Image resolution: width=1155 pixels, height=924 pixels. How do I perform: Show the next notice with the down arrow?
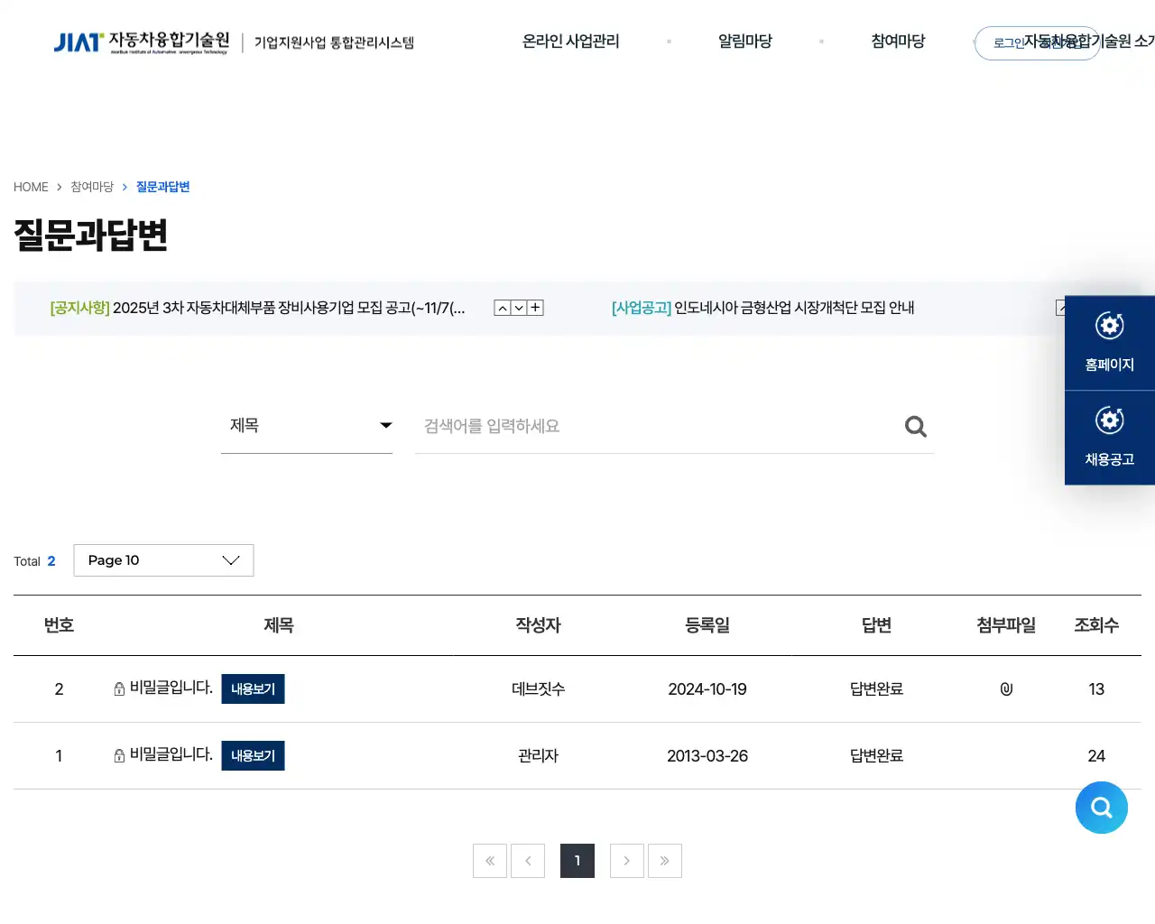click(x=518, y=307)
